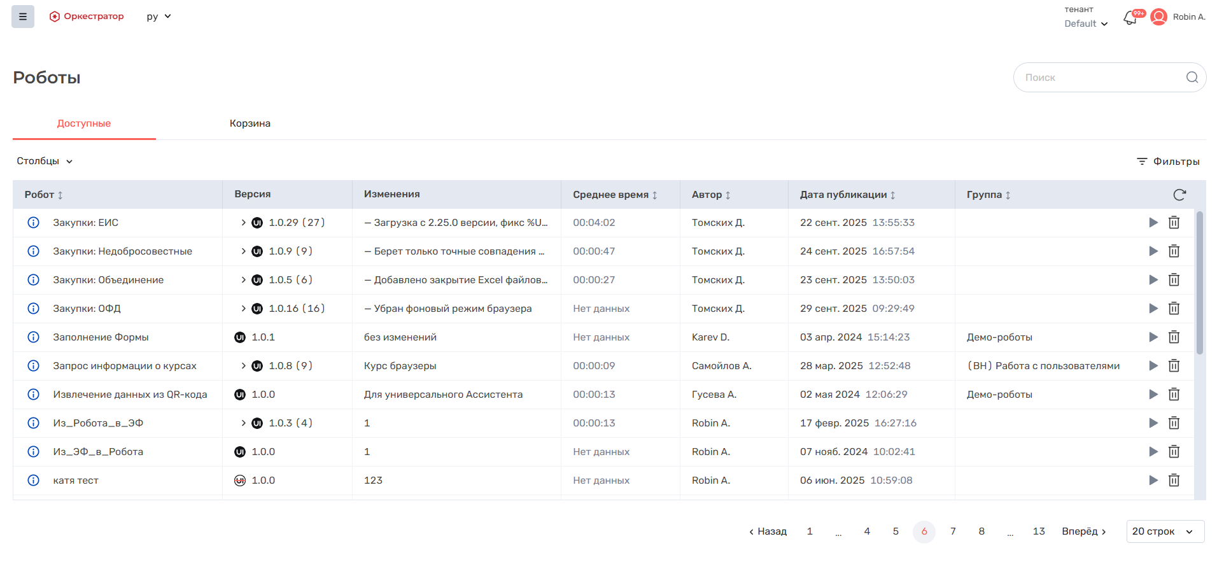Click the notifications bell icon
The width and height of the screenshot is (1217, 562).
[x=1130, y=18]
